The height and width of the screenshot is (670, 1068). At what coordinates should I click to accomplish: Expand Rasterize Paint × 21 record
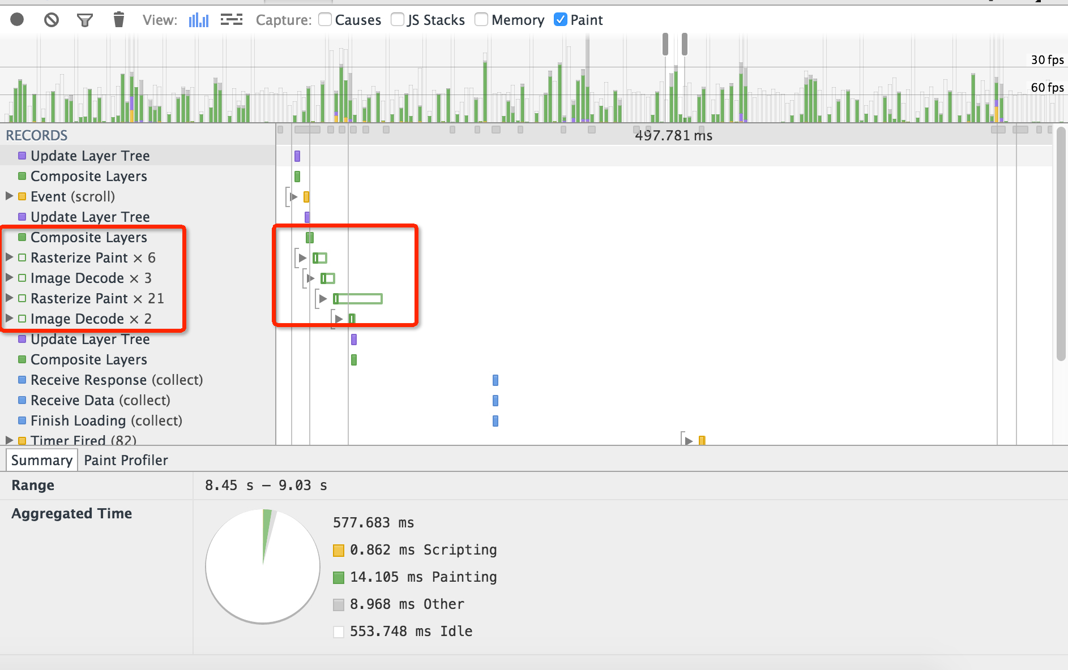click(x=9, y=298)
